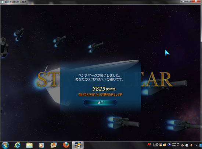Image resolution: width=202 pixels, height=149 pixels.
Task: Open Windows Media Player from the taskbar
Action: pos(41,145)
